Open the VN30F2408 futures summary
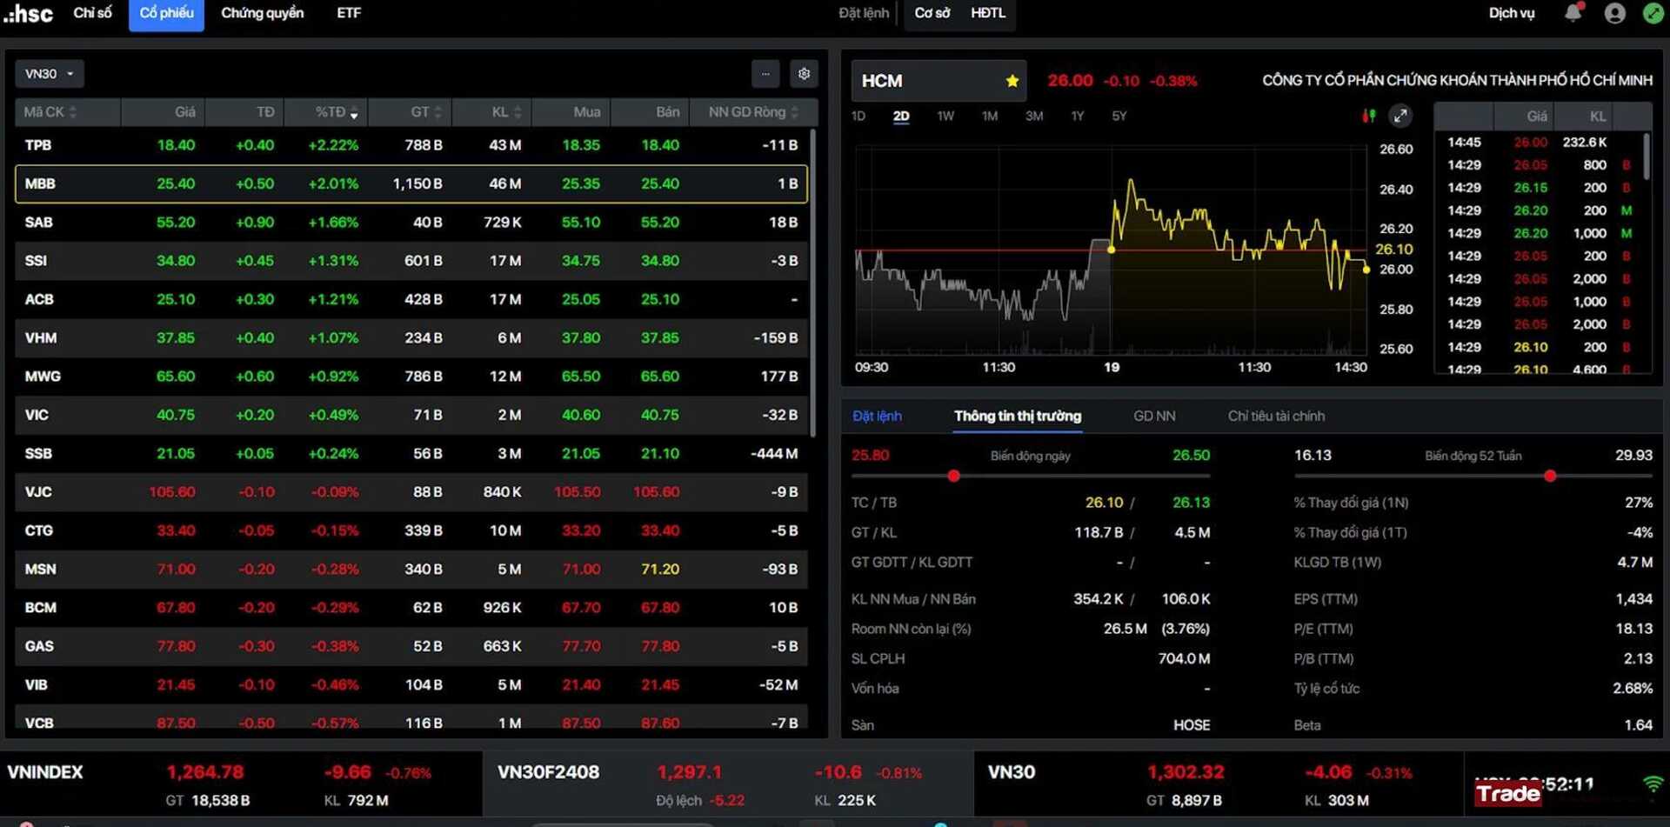 point(728,785)
